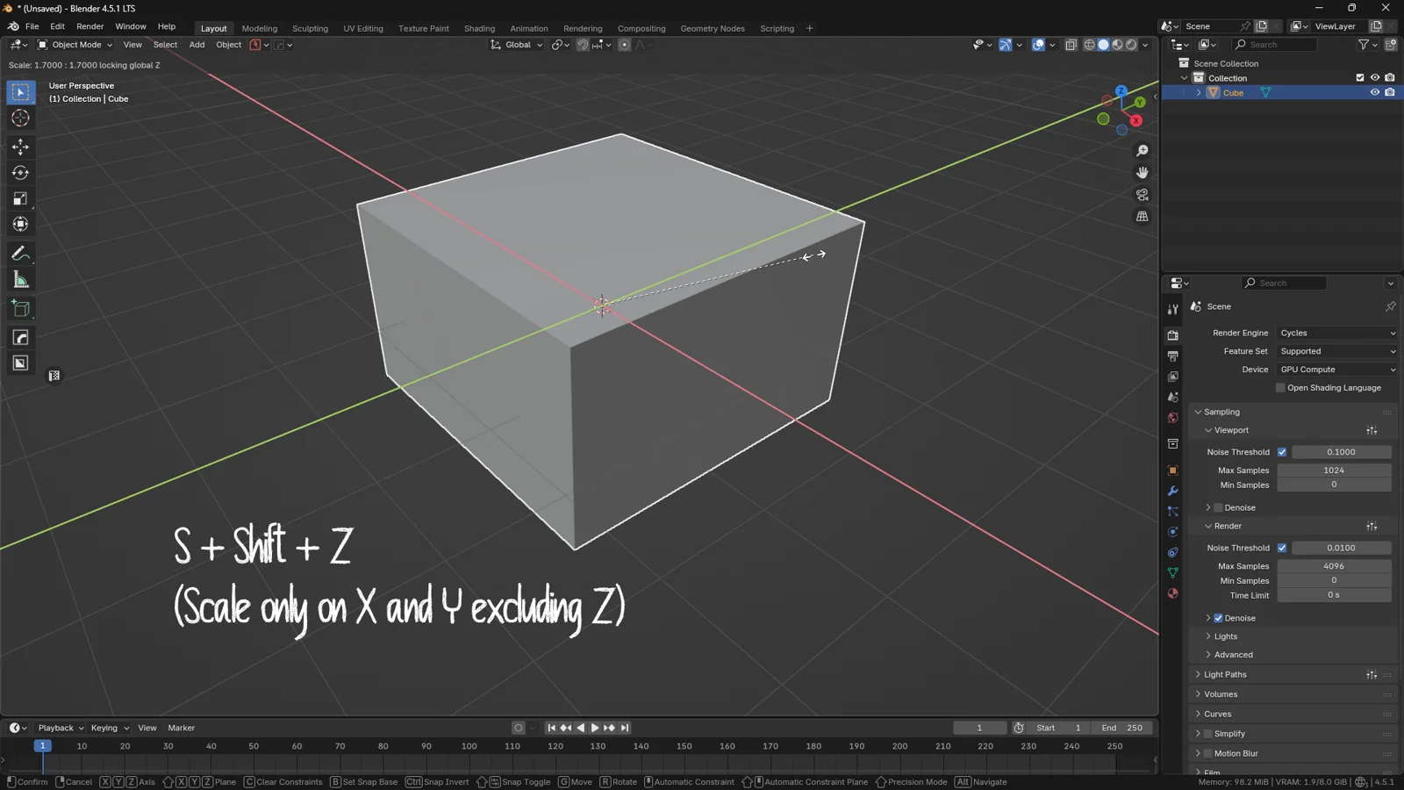1404x790 pixels.
Task: Open the World properties tab icon
Action: pyautogui.click(x=1172, y=418)
